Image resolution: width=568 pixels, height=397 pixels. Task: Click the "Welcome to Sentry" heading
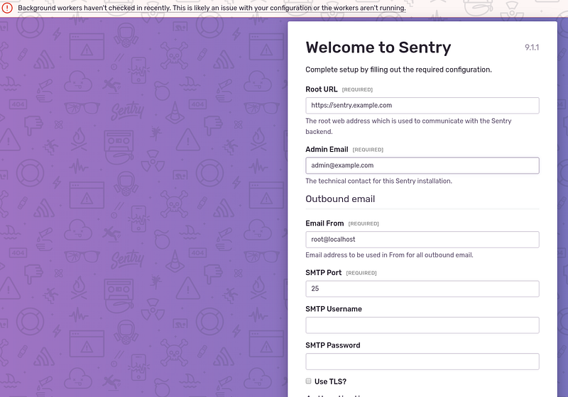tap(378, 47)
